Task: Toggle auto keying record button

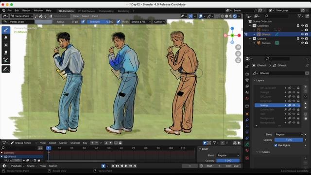Action: [104, 166]
